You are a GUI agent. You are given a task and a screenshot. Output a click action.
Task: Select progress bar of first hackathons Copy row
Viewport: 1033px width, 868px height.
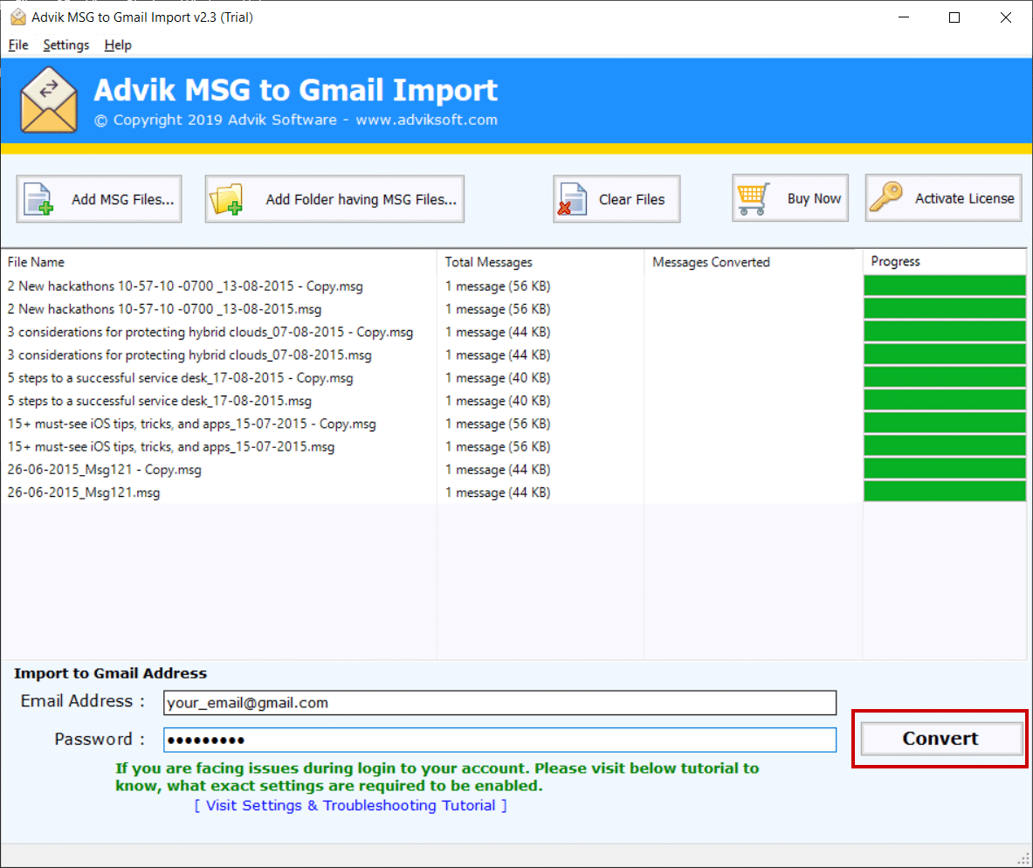(945, 286)
